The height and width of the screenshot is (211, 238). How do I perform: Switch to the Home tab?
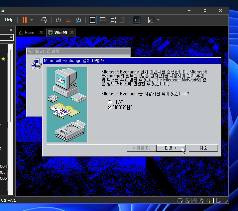pos(29,33)
